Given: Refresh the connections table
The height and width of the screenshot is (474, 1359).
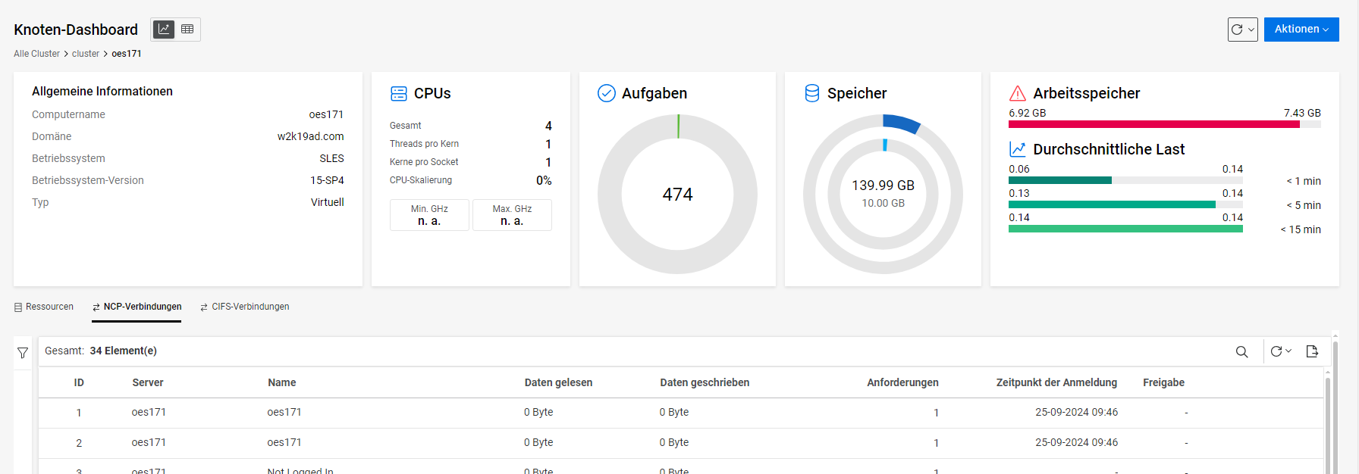Looking at the screenshot, I should [1276, 351].
